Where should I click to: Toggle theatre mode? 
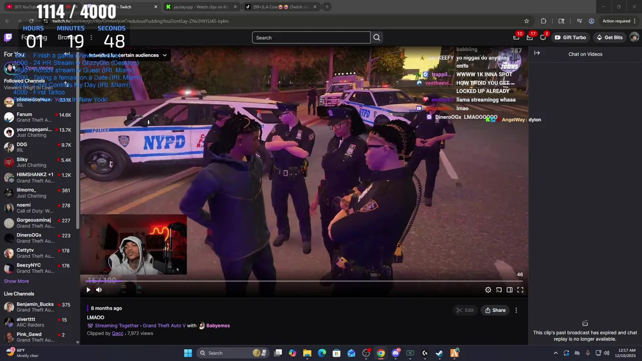pos(510,290)
